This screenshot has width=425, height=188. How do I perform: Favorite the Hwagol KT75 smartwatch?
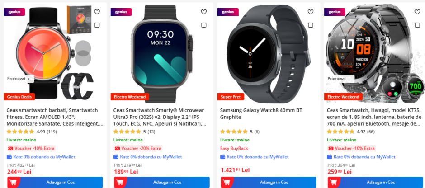[x=417, y=12]
